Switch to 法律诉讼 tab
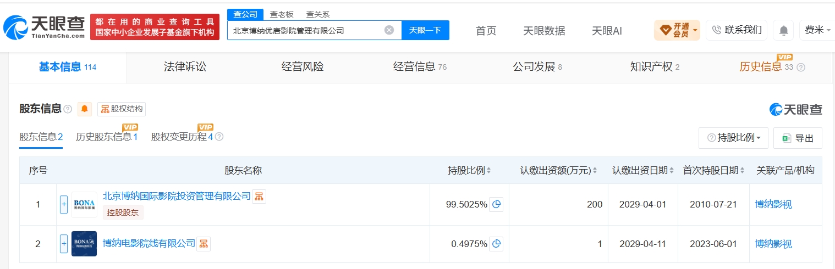The image size is (835, 269). 185,67
